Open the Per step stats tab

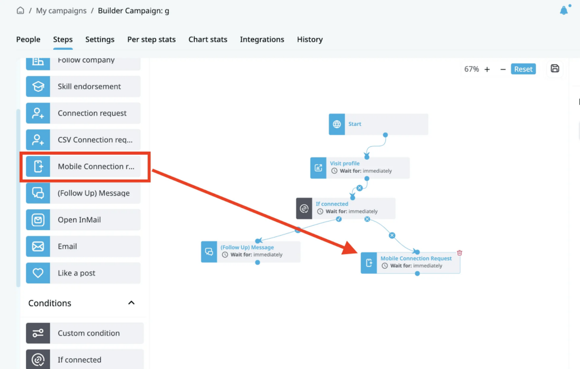pyautogui.click(x=151, y=40)
